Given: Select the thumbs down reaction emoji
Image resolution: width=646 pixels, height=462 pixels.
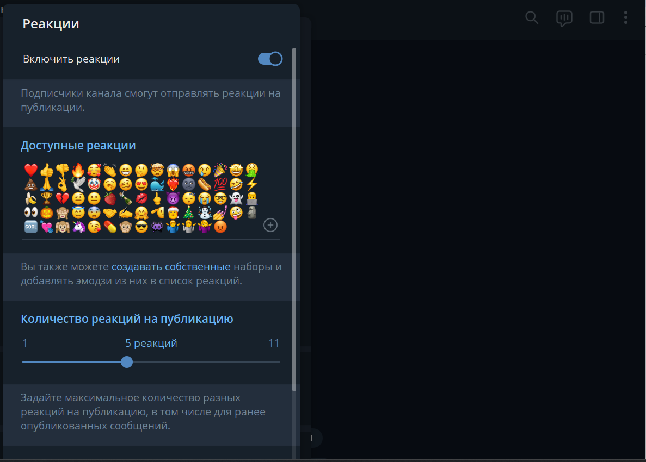Looking at the screenshot, I should pos(63,170).
